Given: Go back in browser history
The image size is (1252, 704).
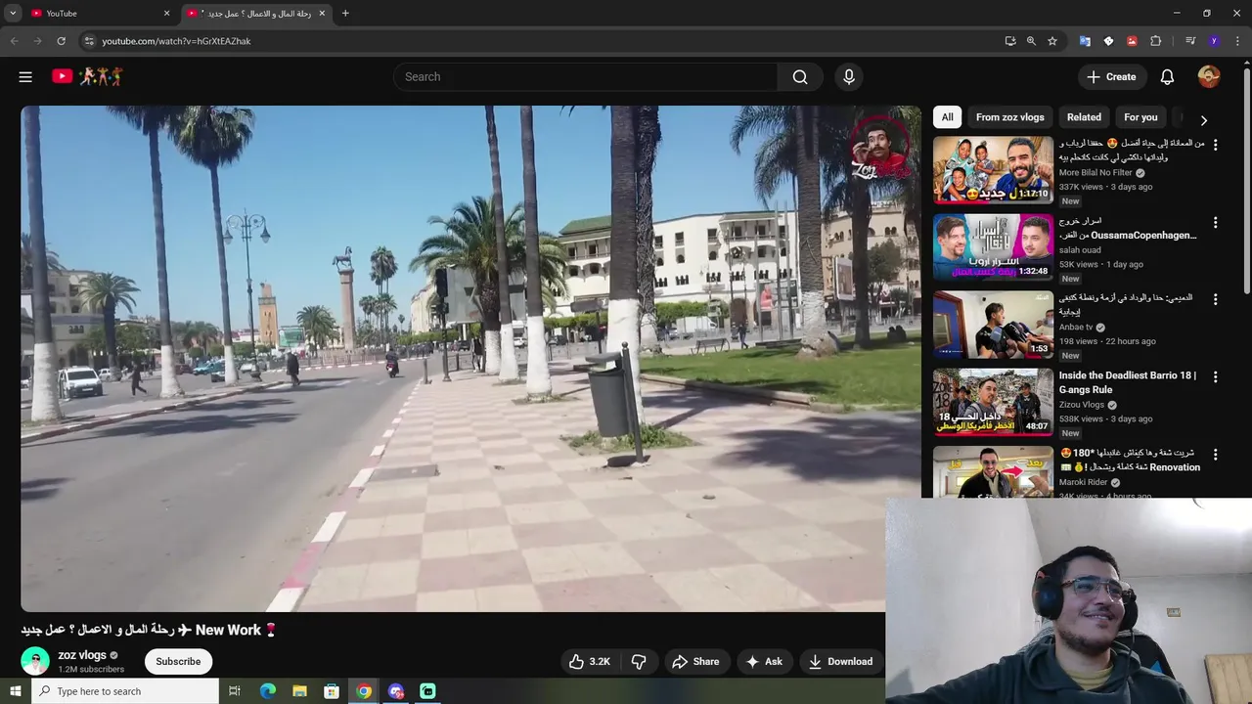Looking at the screenshot, I should (14, 41).
